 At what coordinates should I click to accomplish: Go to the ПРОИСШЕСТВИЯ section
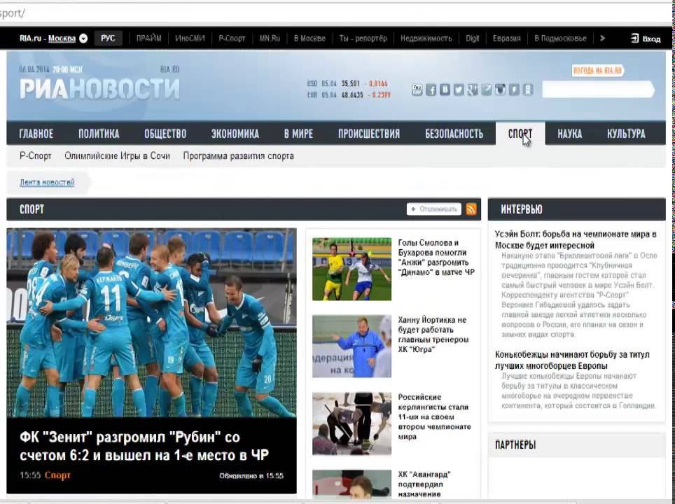click(x=369, y=134)
